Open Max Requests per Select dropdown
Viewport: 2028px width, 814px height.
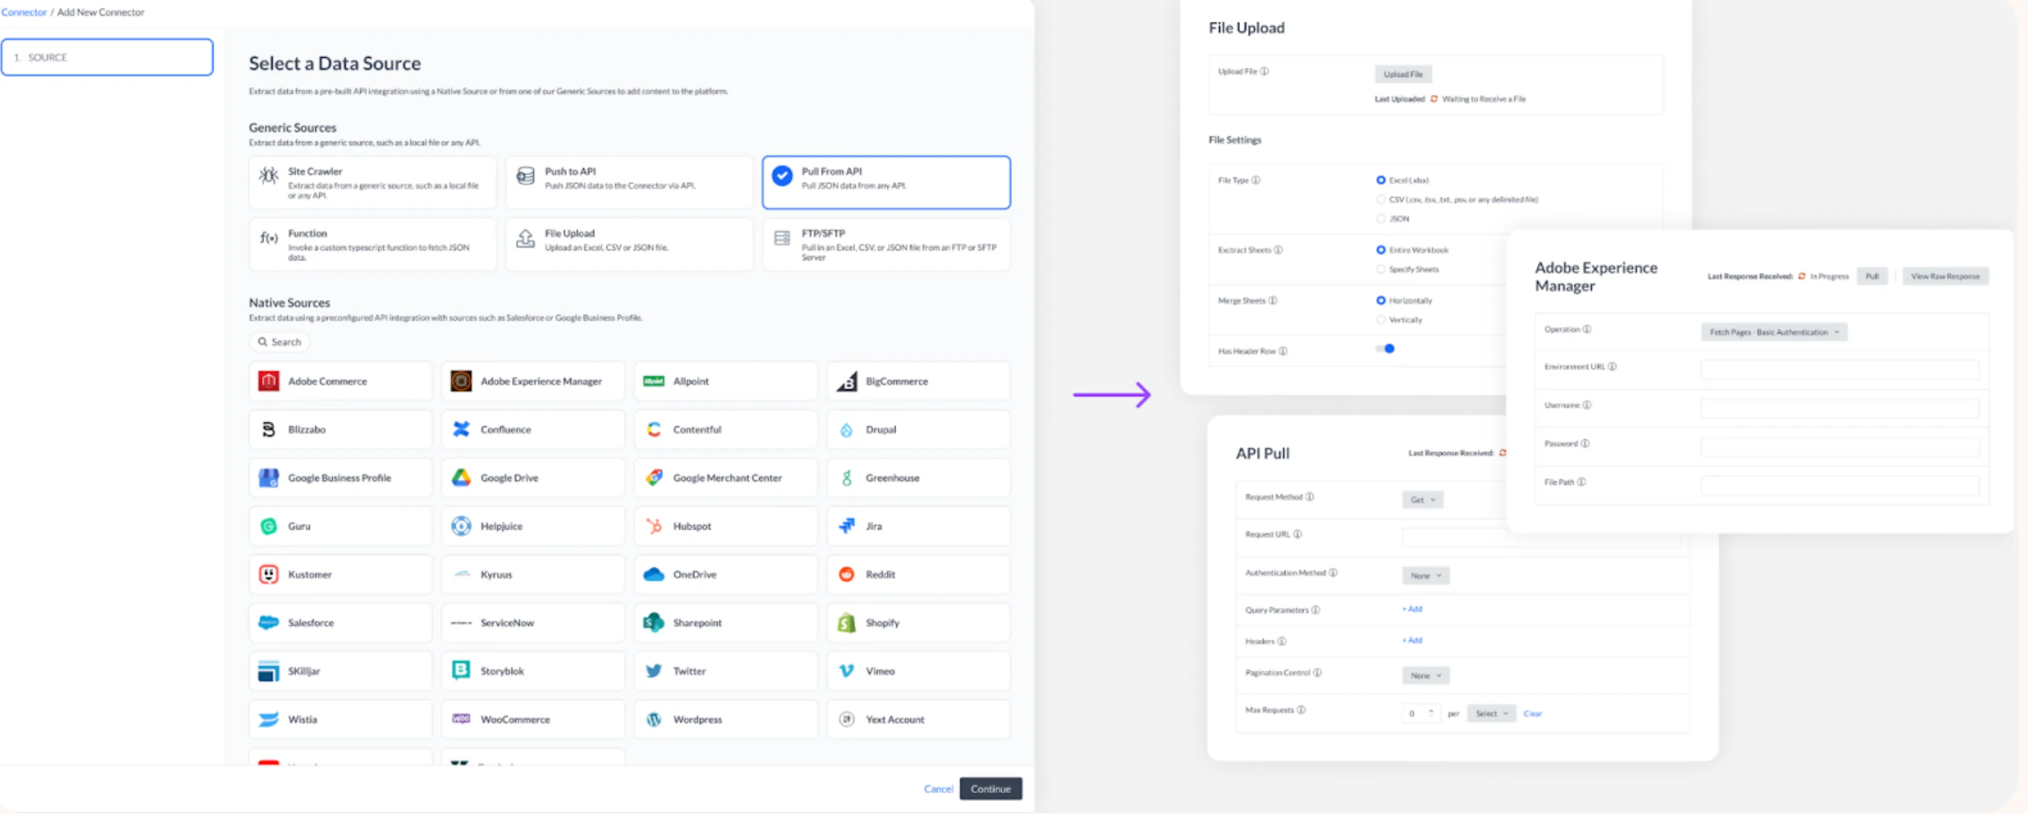[x=1491, y=713]
